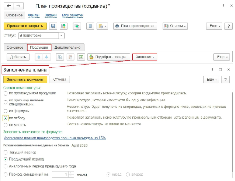Open the document movements list icon
Viewport: 235px width, 181px height.
click(x=90, y=26)
